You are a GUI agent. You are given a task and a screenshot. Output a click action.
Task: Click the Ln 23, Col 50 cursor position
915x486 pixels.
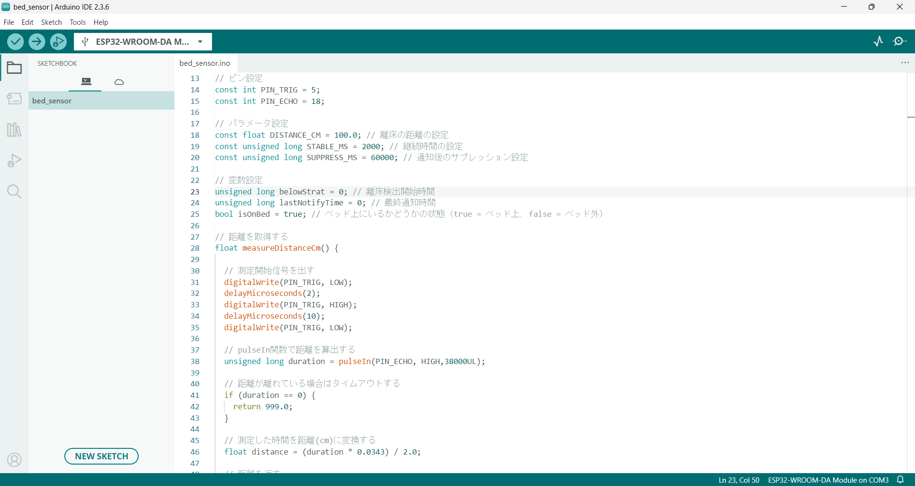pyautogui.click(x=739, y=480)
